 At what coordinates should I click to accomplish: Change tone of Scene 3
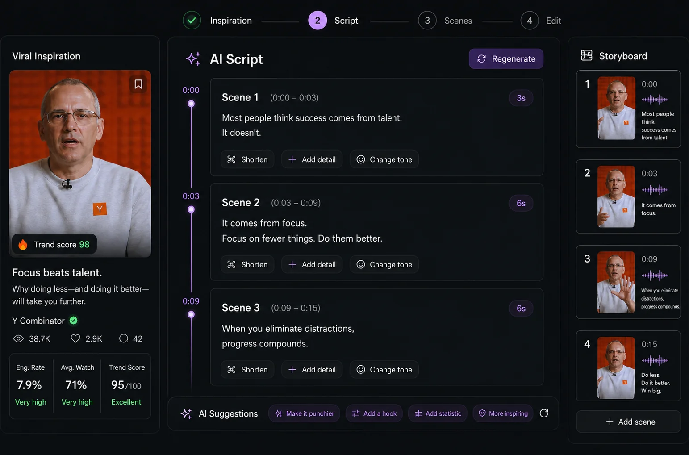pyautogui.click(x=384, y=369)
